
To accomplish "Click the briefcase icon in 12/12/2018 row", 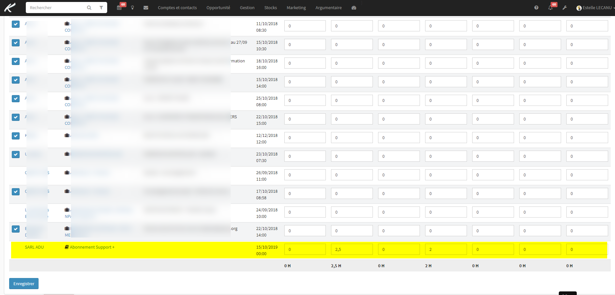I will [67, 135].
